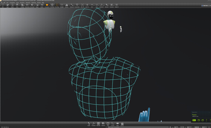211x128 pixels.
Task: Click the Fullscreen toolbar icon
Action: click(72, 5)
